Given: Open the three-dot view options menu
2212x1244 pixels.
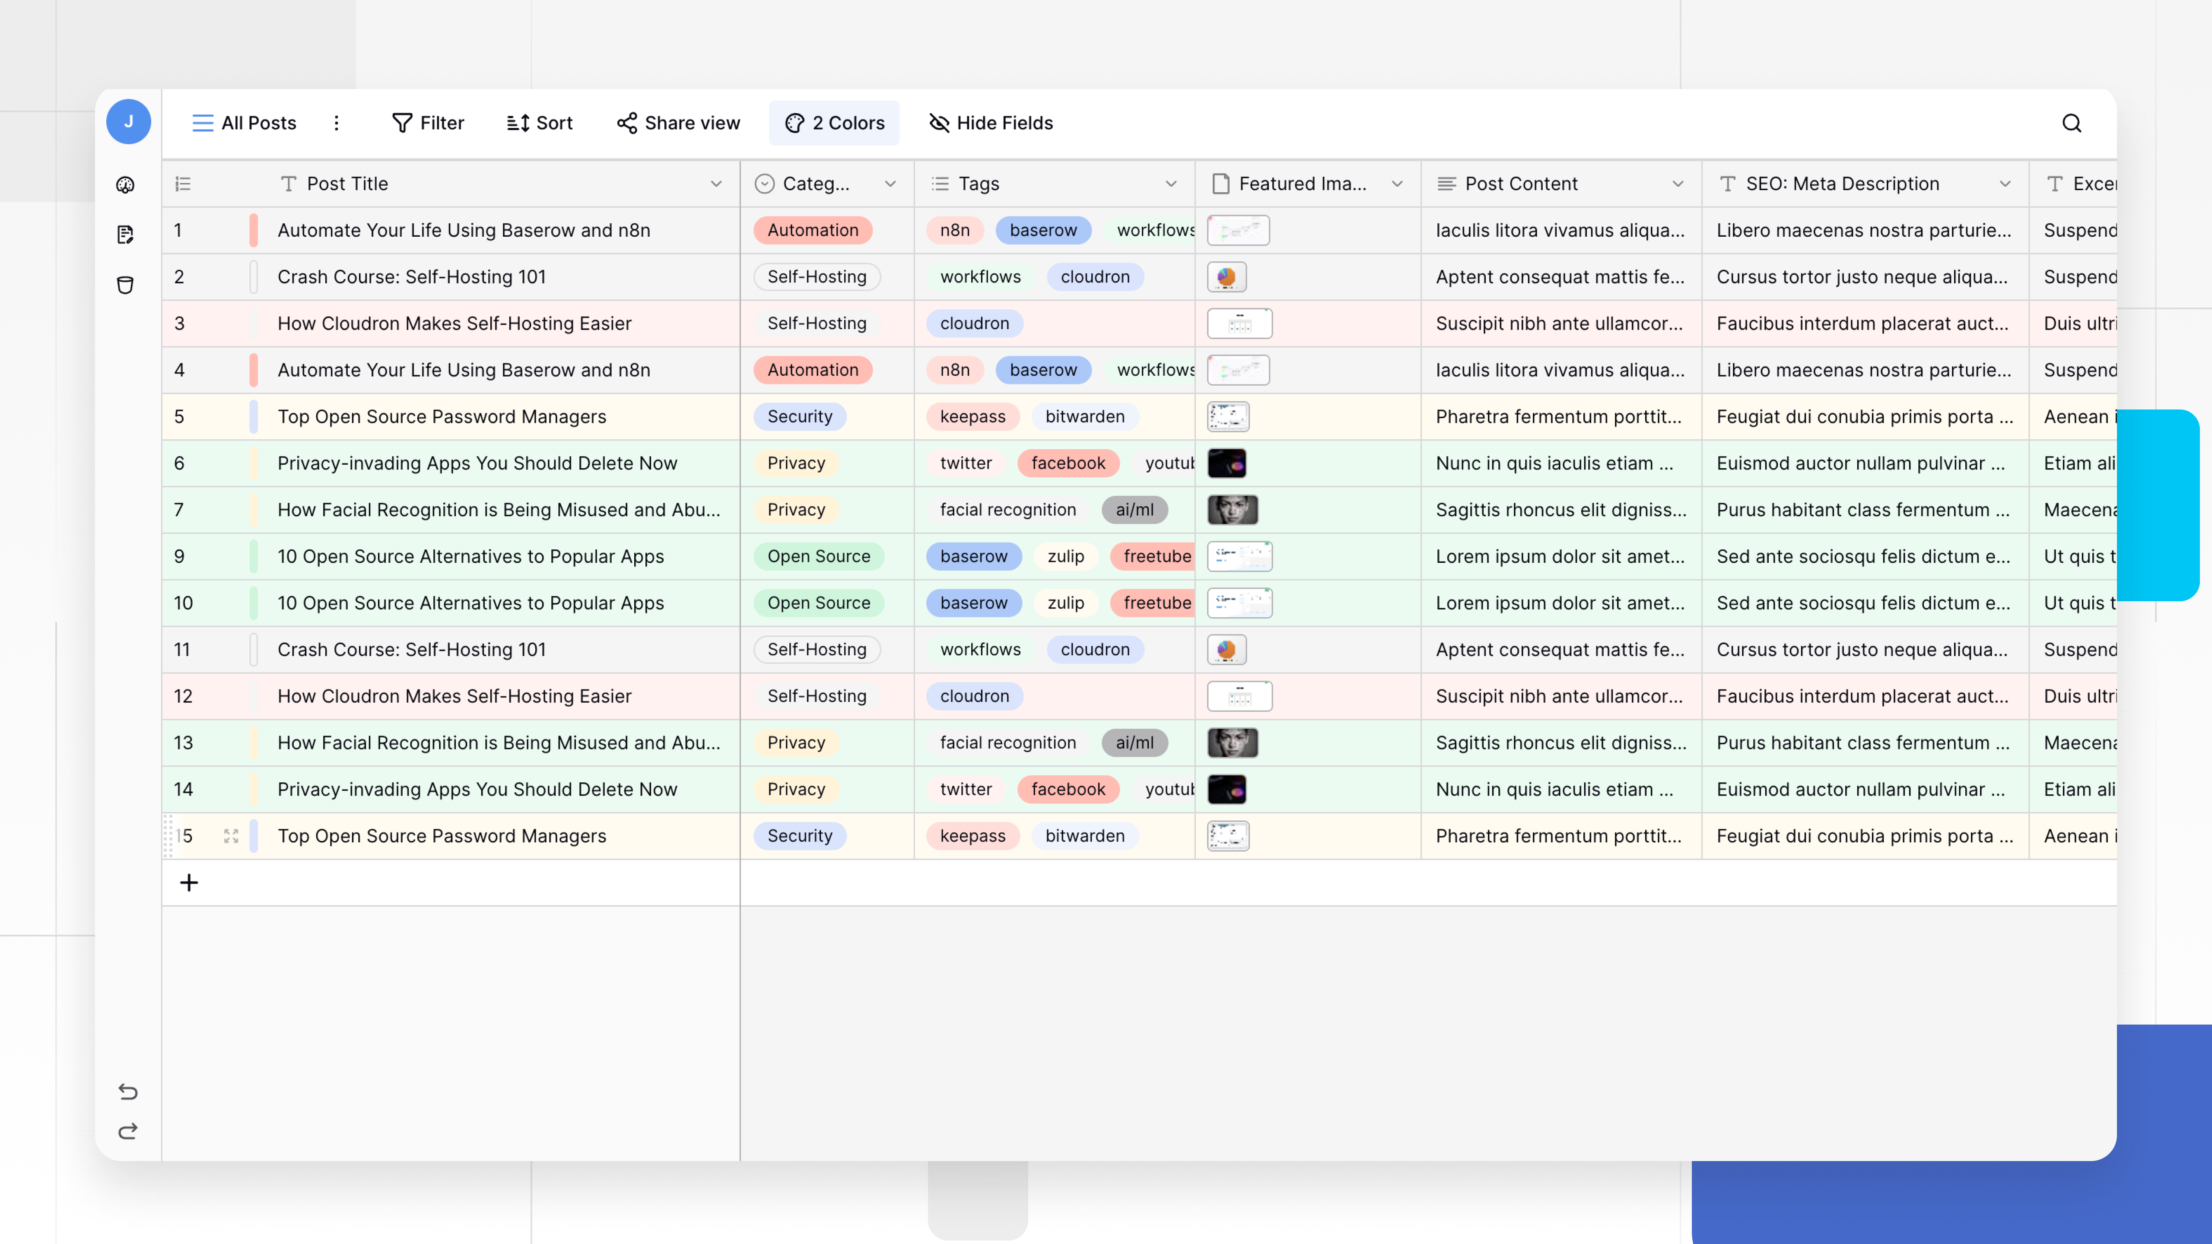Looking at the screenshot, I should point(337,123).
